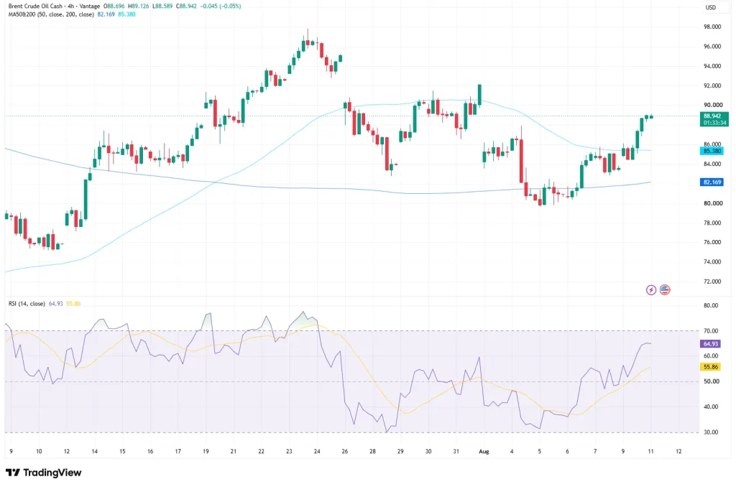Click the 28 date label on time axis
Viewport: 736px width, 487px height.
372,451
